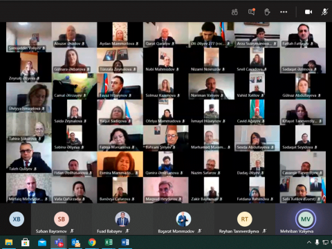Click the Nabi Mahmudov name label
332x249 pixels.
(160, 69)
